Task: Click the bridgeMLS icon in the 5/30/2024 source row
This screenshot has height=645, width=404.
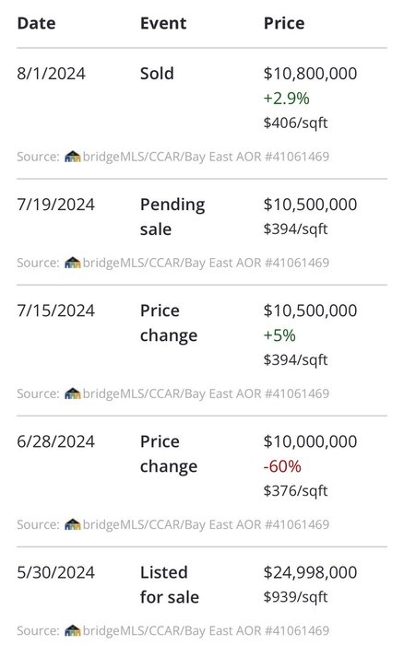Action: (x=73, y=630)
